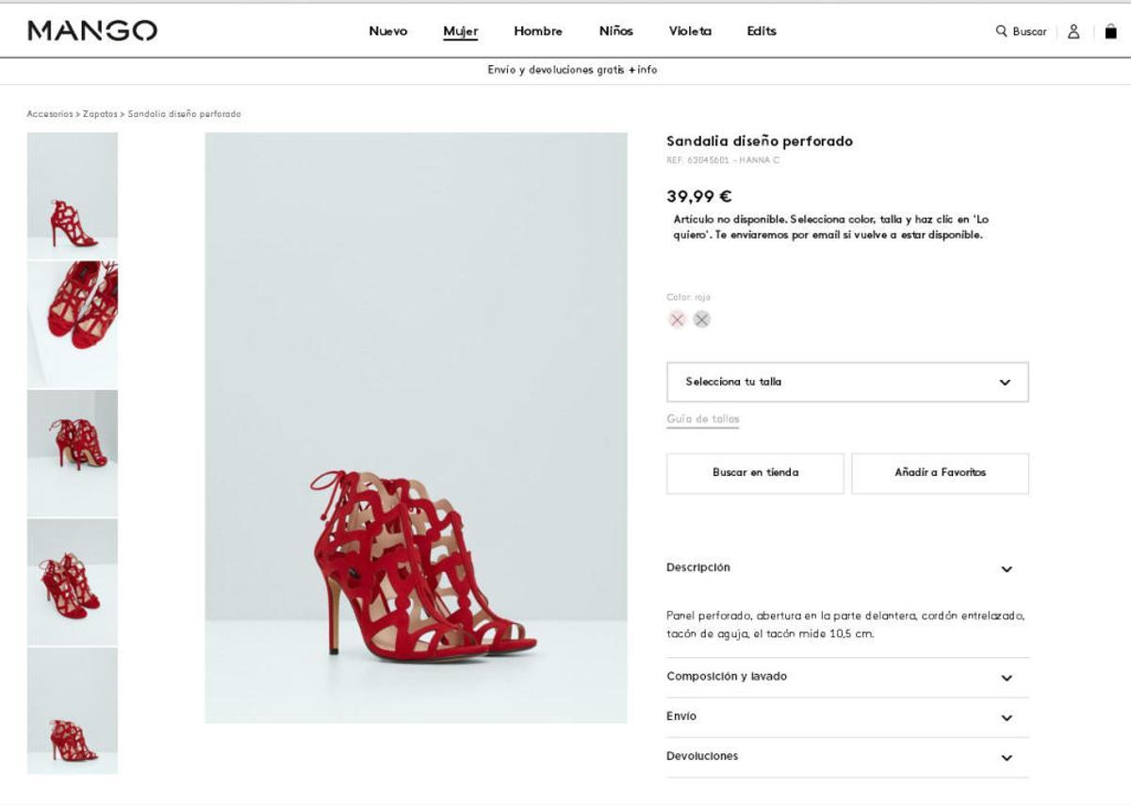This screenshot has height=805, width=1131.
Task: Expand the Descripción section
Action: 846,567
